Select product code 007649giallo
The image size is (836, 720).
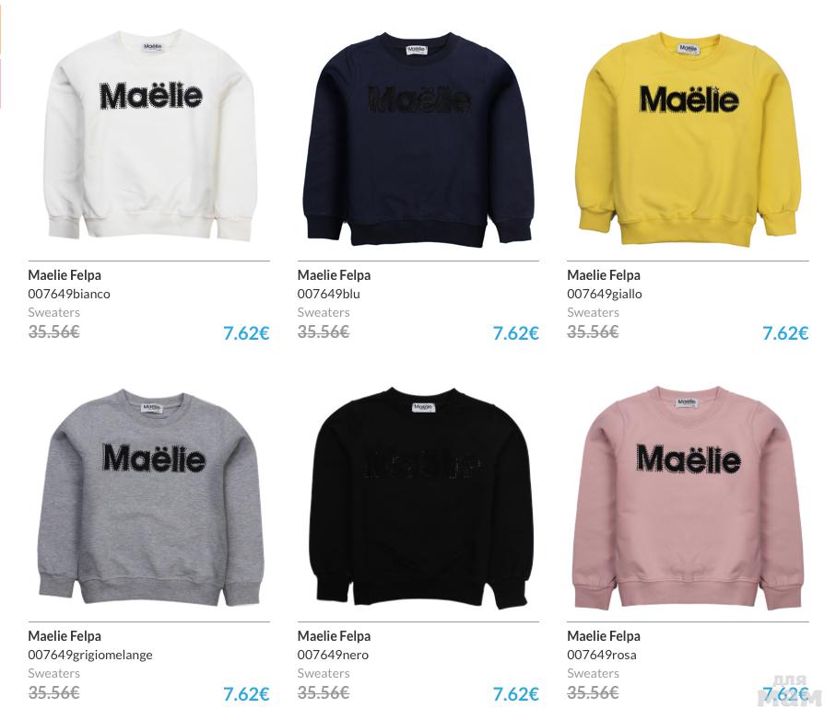point(604,294)
